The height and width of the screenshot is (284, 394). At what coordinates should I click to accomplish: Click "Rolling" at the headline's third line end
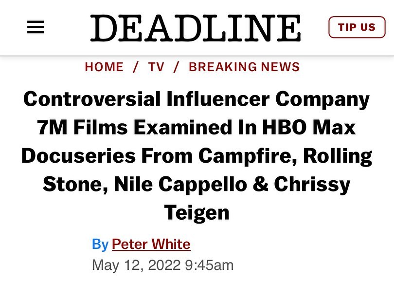coord(336,157)
